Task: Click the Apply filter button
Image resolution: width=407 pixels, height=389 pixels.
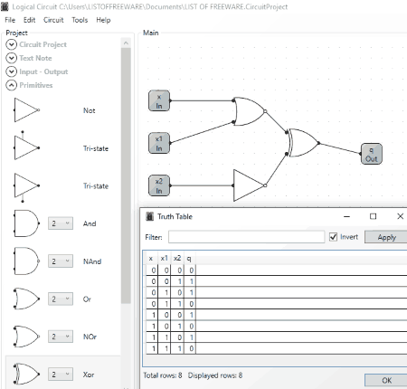Action: point(386,237)
